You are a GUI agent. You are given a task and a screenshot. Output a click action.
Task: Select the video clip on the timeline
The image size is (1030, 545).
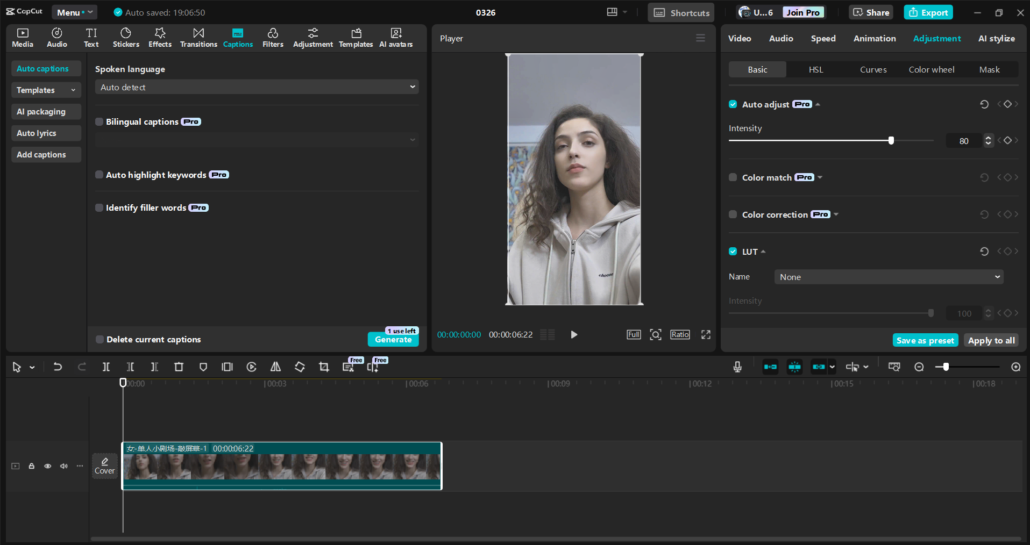pos(281,466)
